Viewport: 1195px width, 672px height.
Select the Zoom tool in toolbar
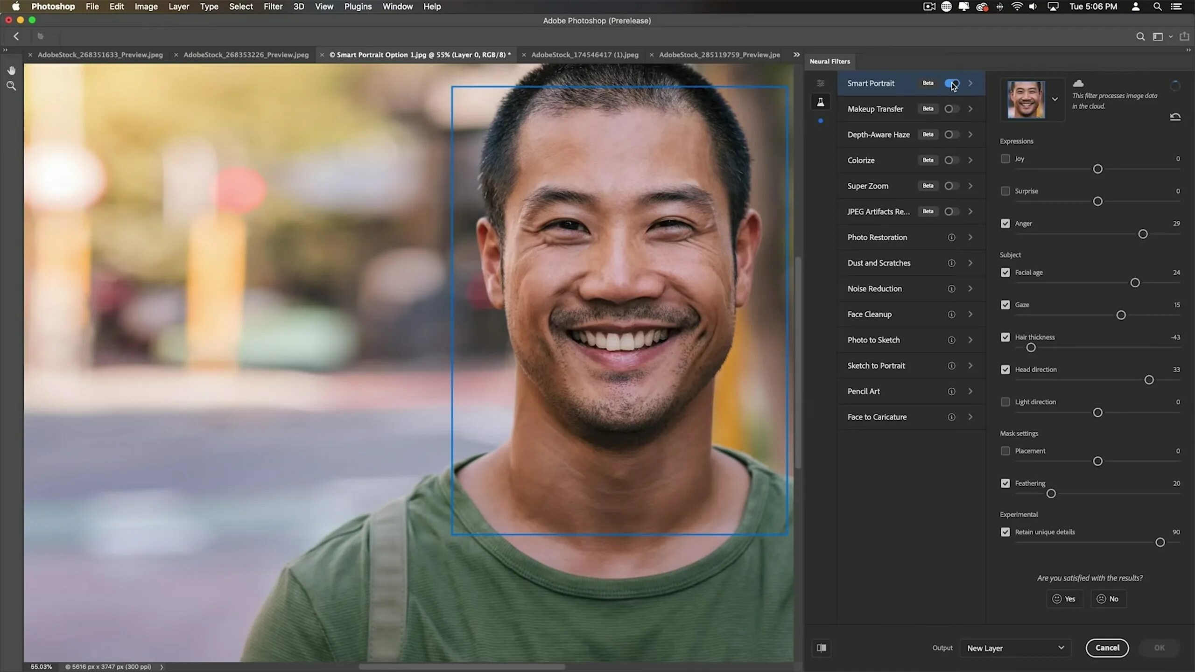pyautogui.click(x=11, y=86)
